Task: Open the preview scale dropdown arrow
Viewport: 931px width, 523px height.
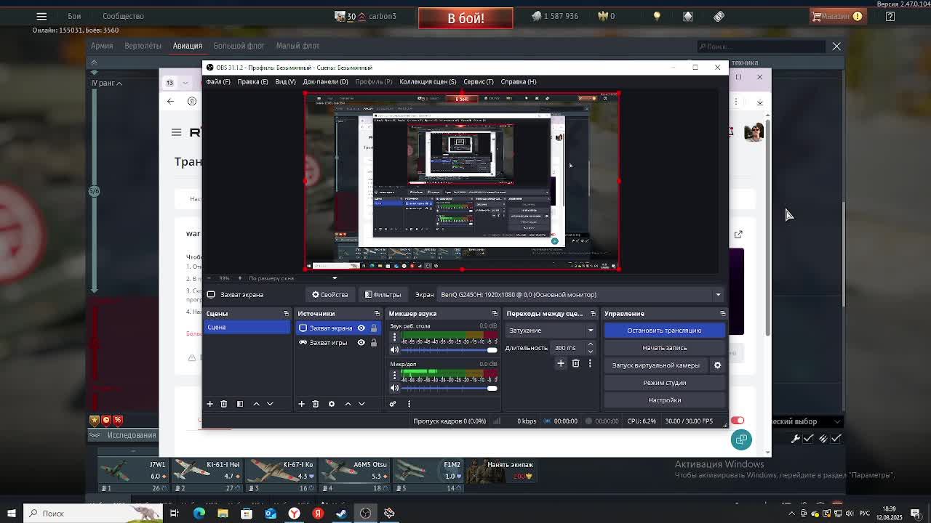Action: [x=335, y=278]
